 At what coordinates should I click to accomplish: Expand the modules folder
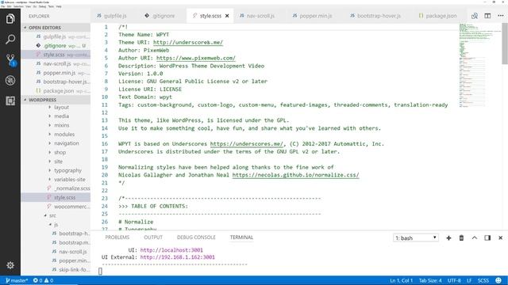(63, 134)
